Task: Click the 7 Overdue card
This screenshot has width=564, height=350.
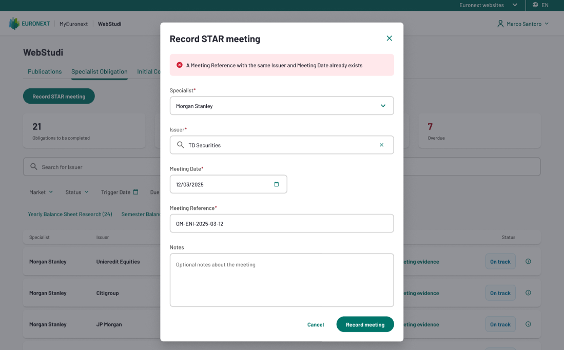Action: pyautogui.click(x=479, y=131)
